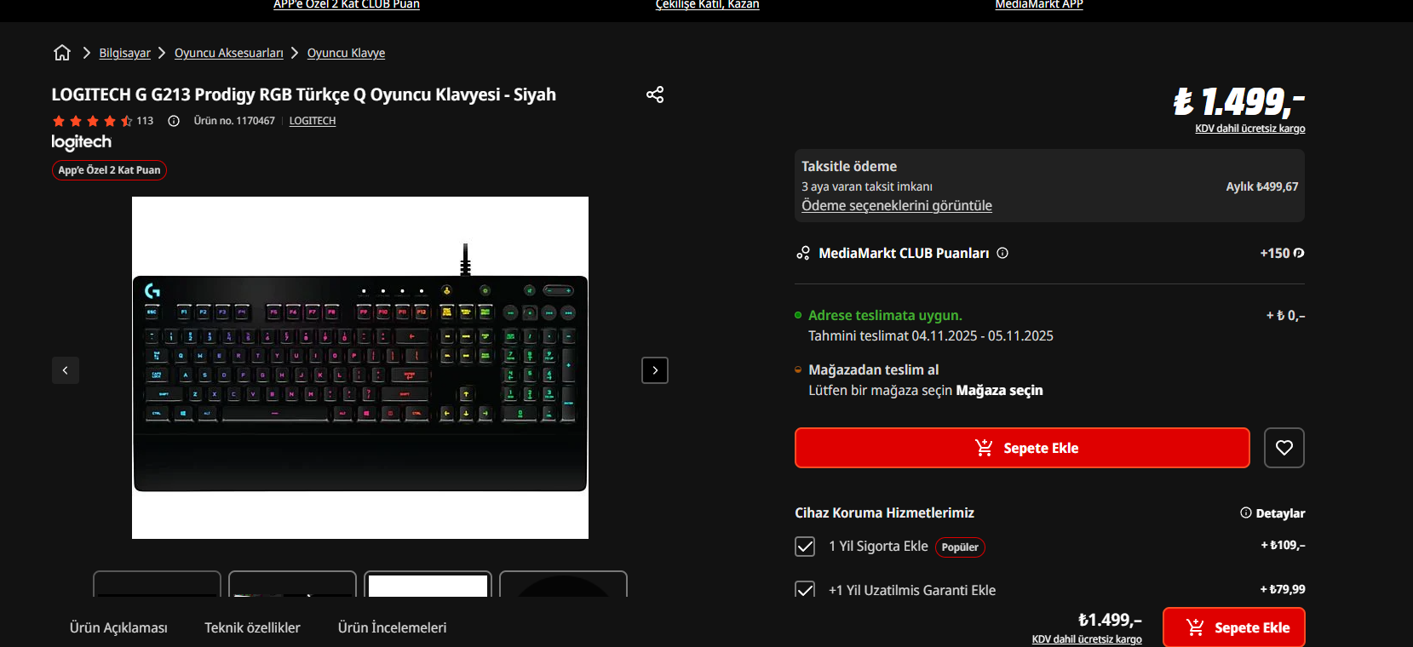The height and width of the screenshot is (647, 1413).
Task: Click Ödeme seçeneklerini görüntüle link
Action: (897, 205)
